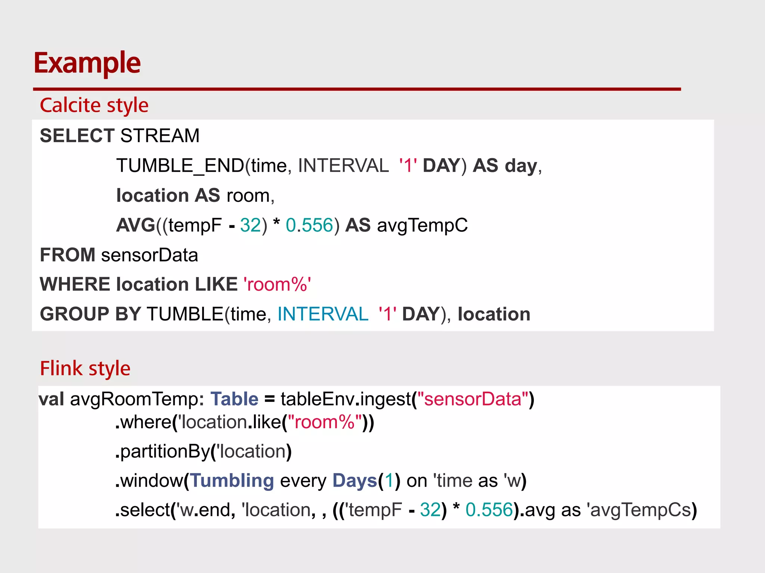Click the 'Example' slide title
The height and width of the screenshot is (573, 765).
pos(87,63)
